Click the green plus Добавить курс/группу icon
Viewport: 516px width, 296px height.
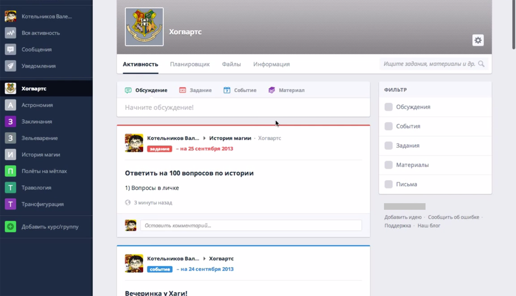pos(10,227)
